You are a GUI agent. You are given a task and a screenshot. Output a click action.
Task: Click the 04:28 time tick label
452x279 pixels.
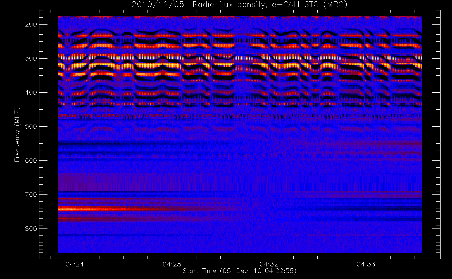click(172, 264)
